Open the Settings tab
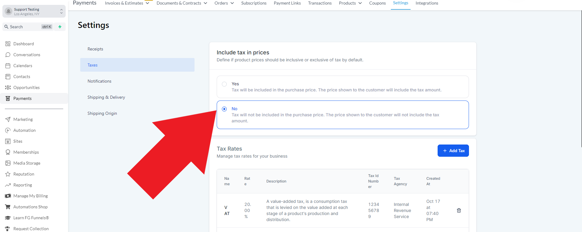This screenshot has width=582, height=232. coord(401,3)
